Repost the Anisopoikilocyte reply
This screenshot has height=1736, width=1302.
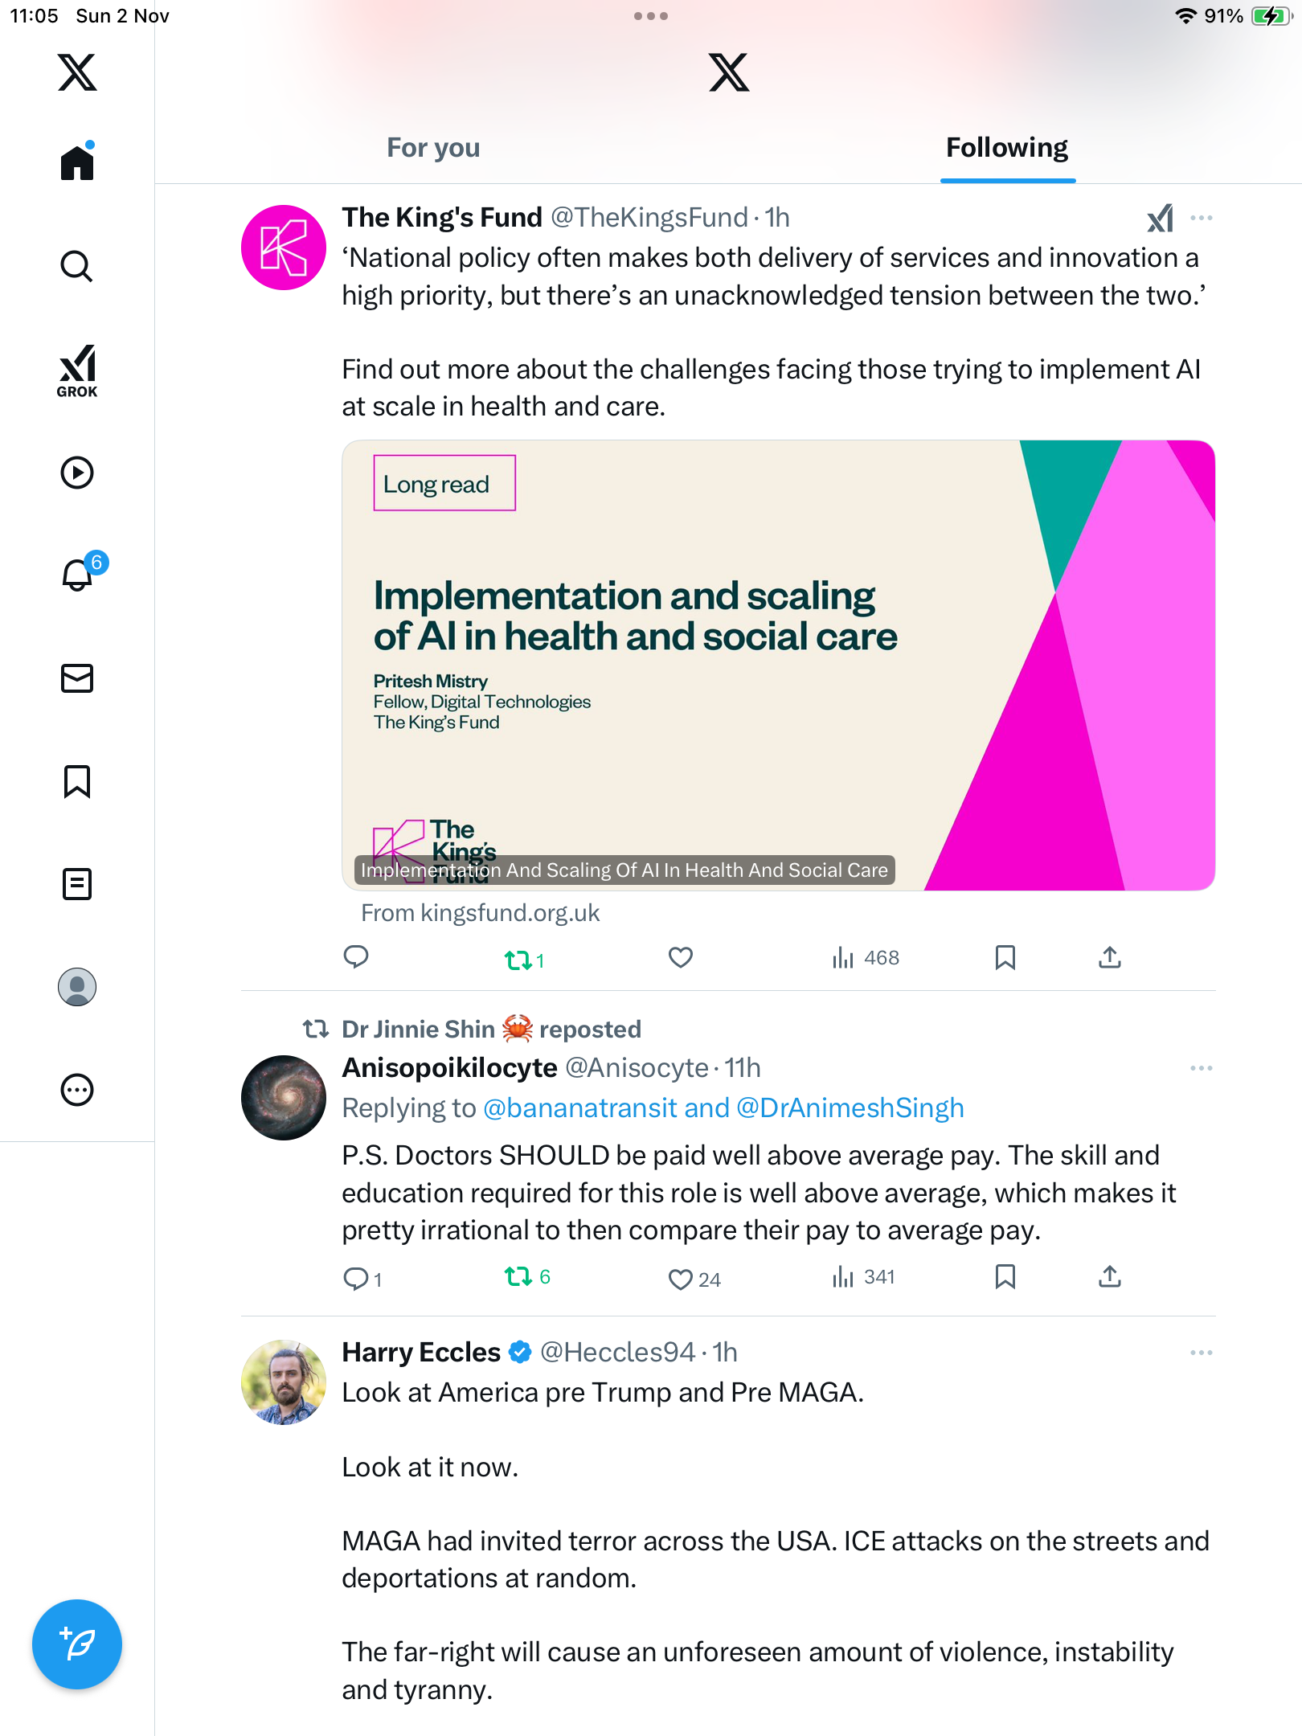coord(518,1277)
